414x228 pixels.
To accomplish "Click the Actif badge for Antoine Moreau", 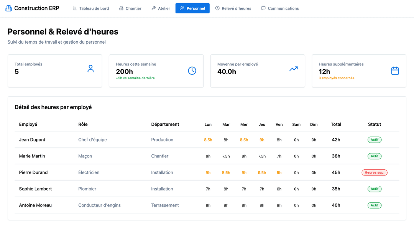I will coord(374,205).
